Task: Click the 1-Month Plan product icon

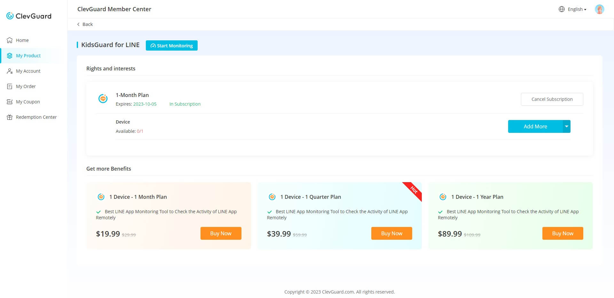Action: coord(103,99)
